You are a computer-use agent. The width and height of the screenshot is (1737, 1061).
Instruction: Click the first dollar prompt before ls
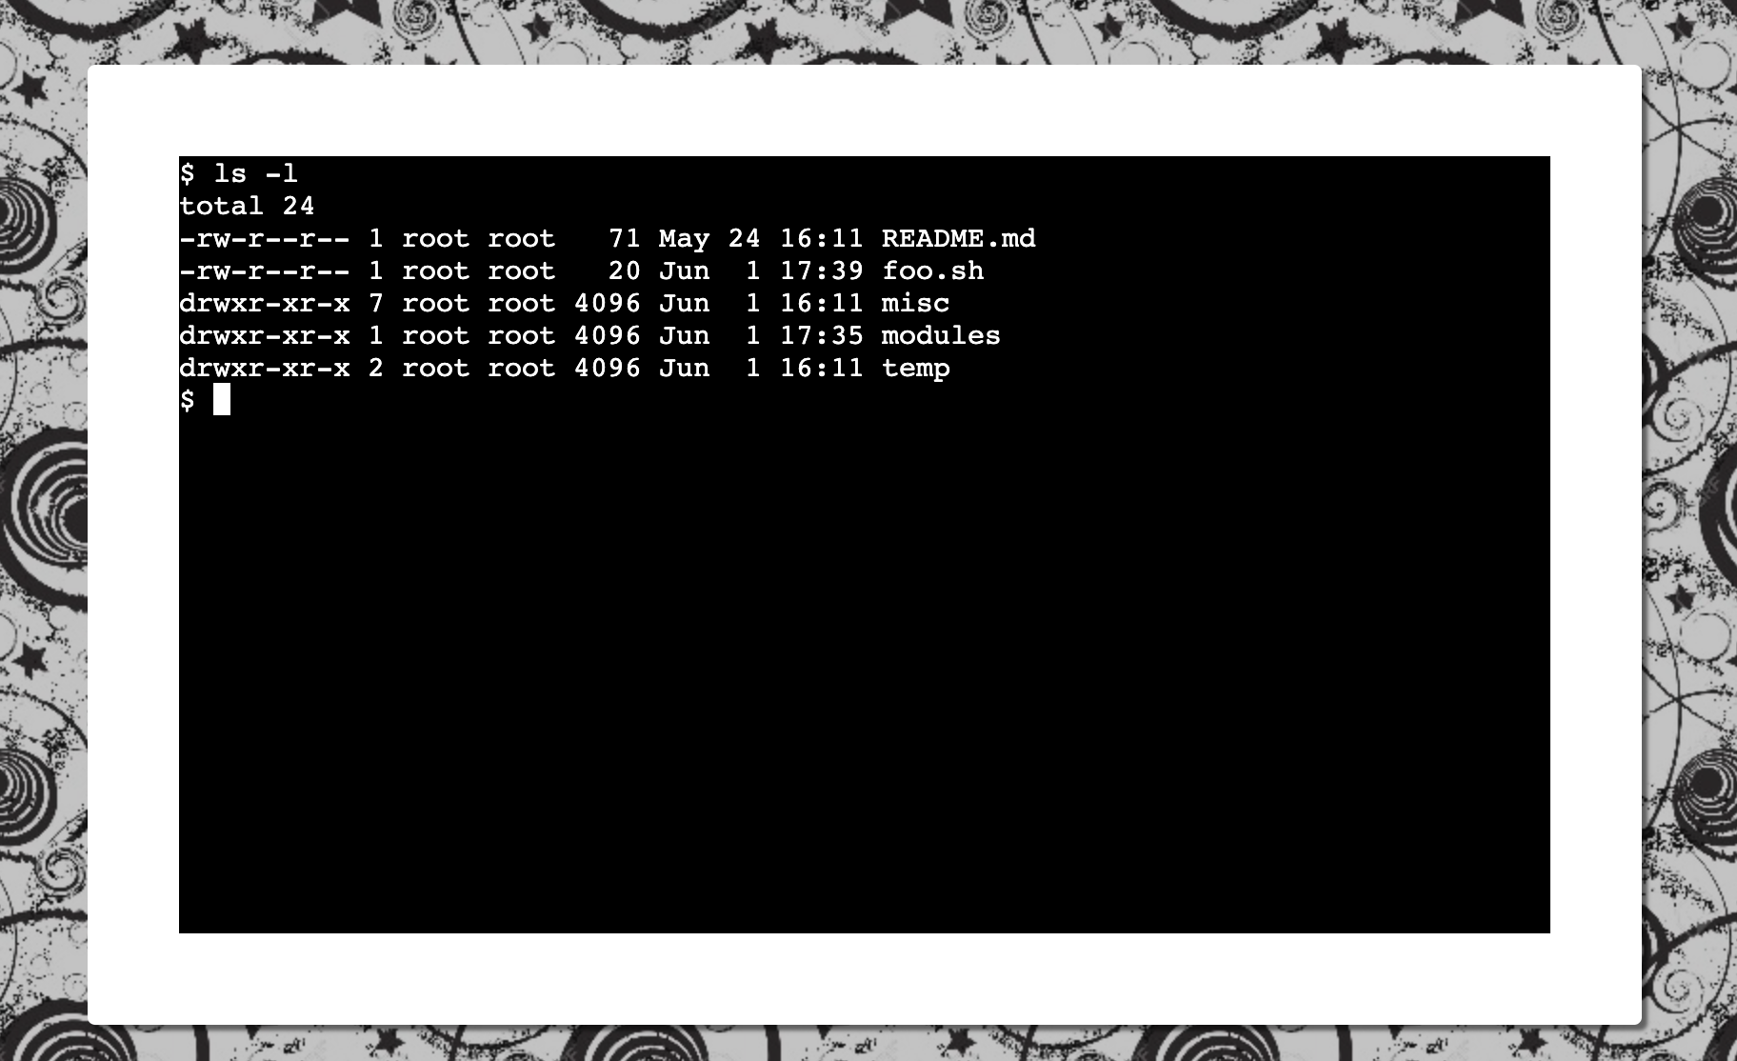click(x=187, y=173)
